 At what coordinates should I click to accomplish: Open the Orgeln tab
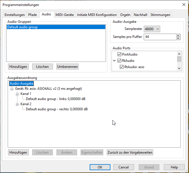(125, 15)
